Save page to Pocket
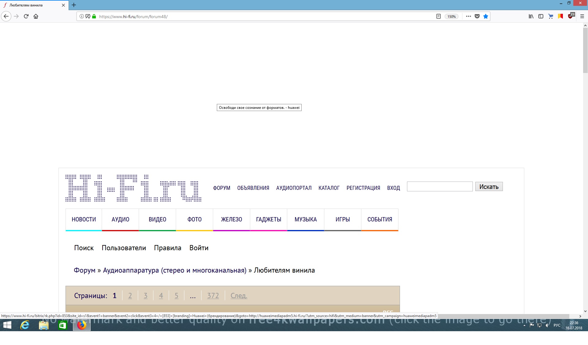The height and width of the screenshot is (345, 588). tap(477, 16)
